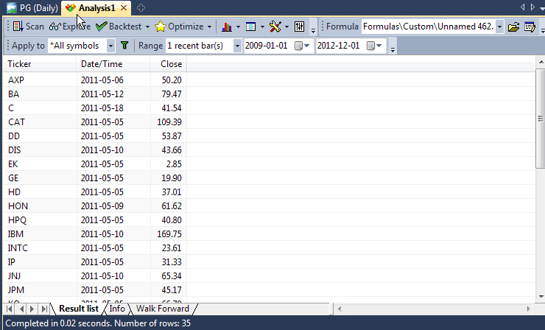Open settings wrench and screwdriver icon
Screen dimensions: 545x330
(x=275, y=27)
